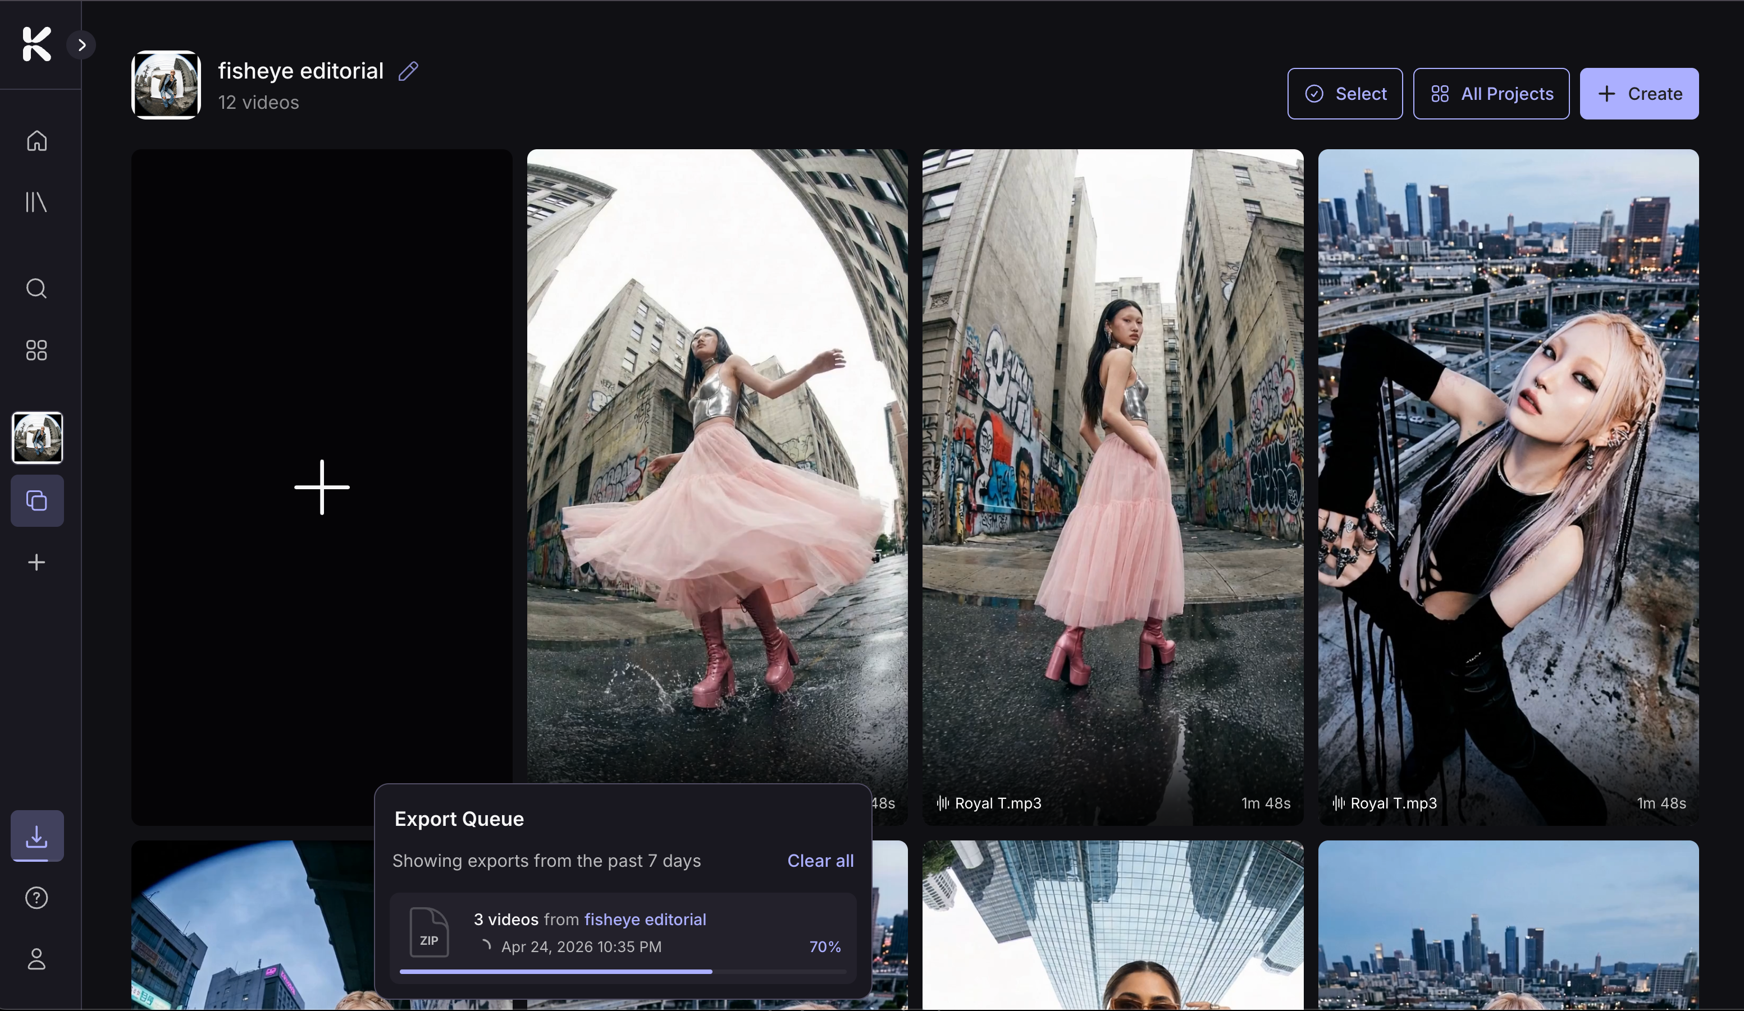
Task: Open fisheye editorial link in export item
Action: (x=645, y=919)
